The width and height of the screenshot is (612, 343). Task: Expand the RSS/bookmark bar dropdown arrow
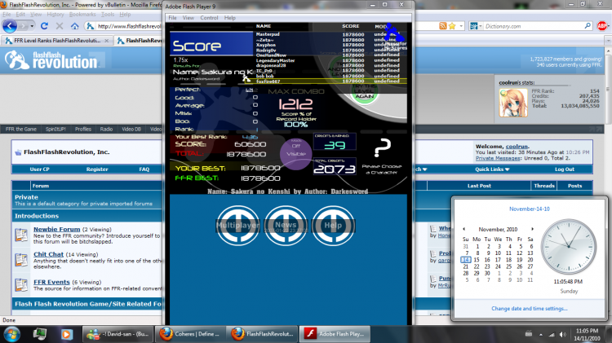coord(461,26)
